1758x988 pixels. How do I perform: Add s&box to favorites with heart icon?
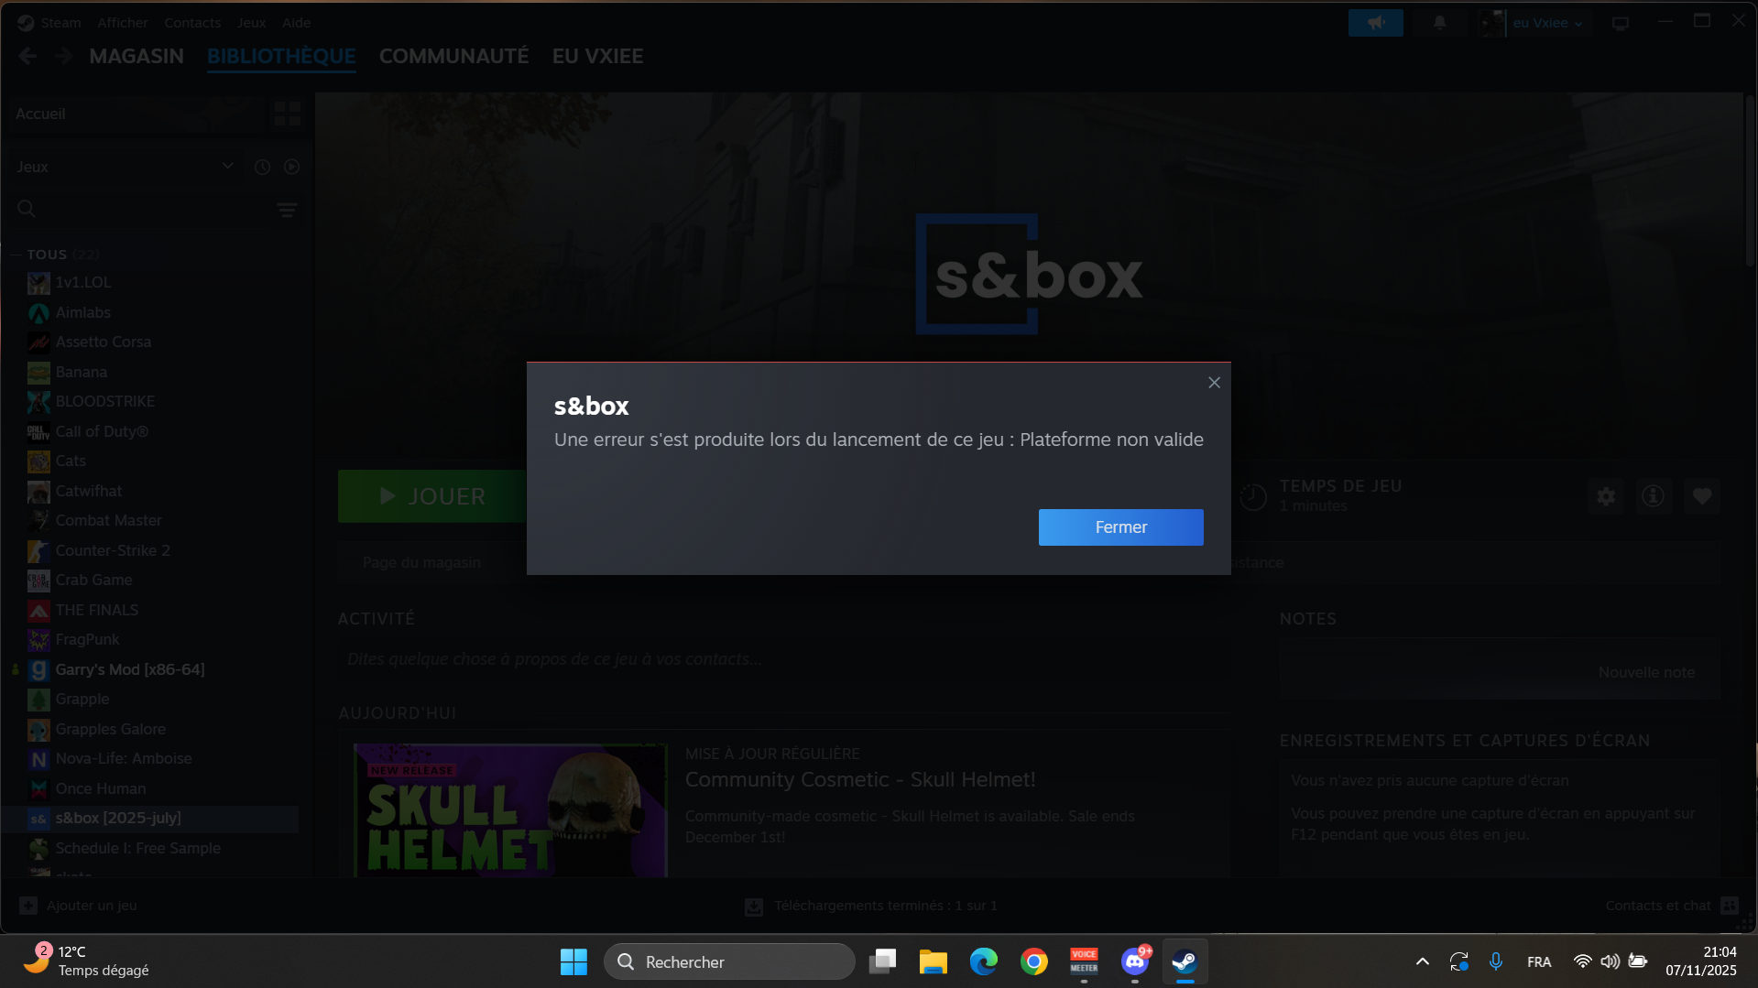click(1702, 496)
